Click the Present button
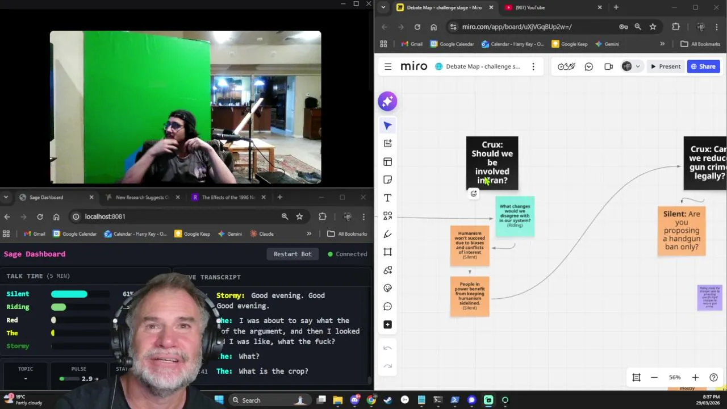Viewport: 727px width, 409px height. [x=665, y=66]
